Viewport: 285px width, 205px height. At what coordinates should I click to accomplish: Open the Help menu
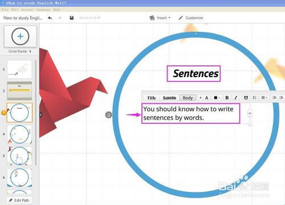(56, 10)
